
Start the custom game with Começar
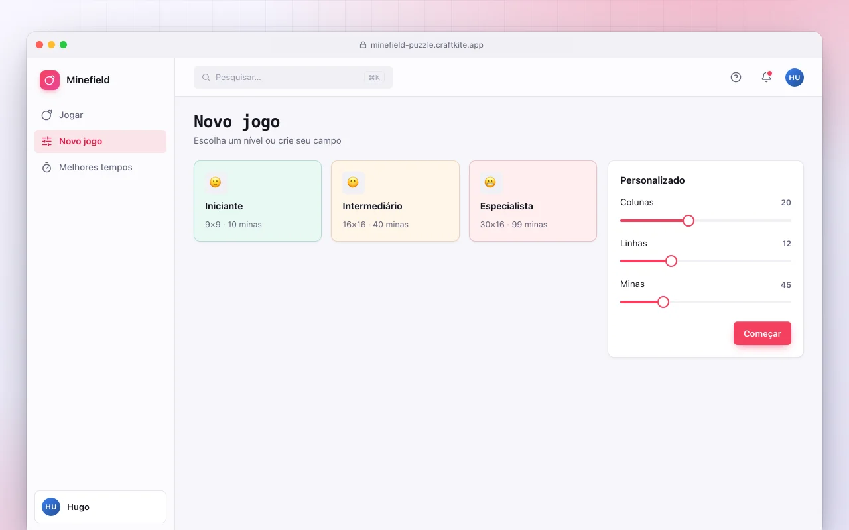762,333
